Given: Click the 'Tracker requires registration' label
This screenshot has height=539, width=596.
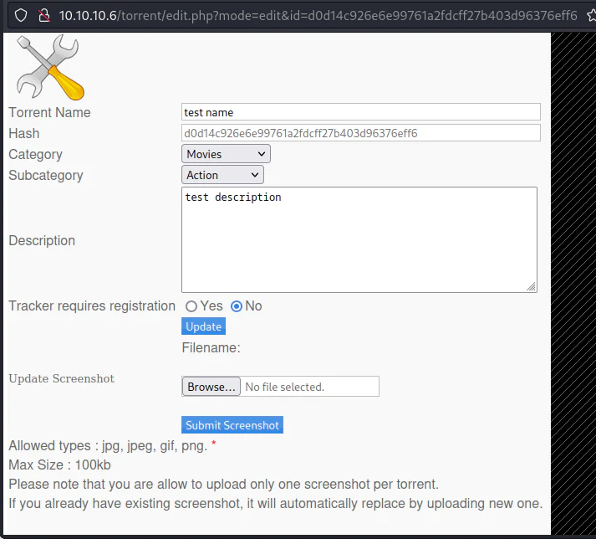Looking at the screenshot, I should coord(92,306).
